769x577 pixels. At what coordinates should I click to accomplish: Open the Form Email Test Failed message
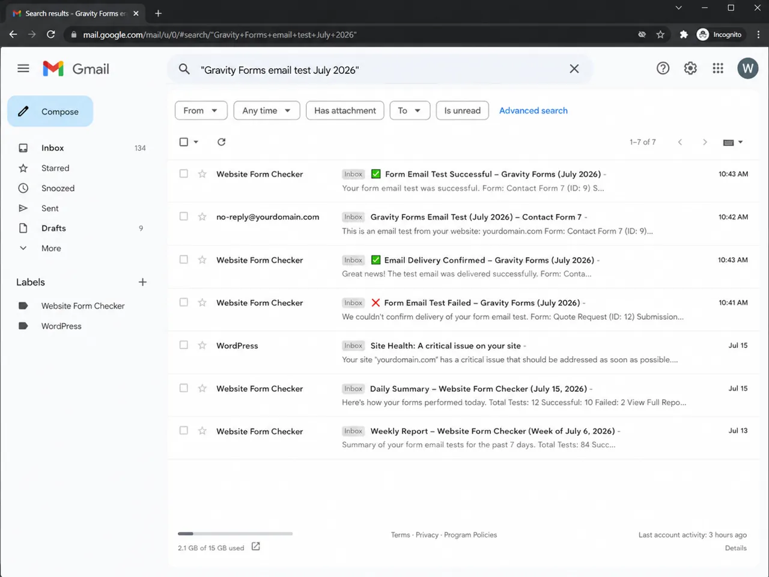(x=463, y=310)
